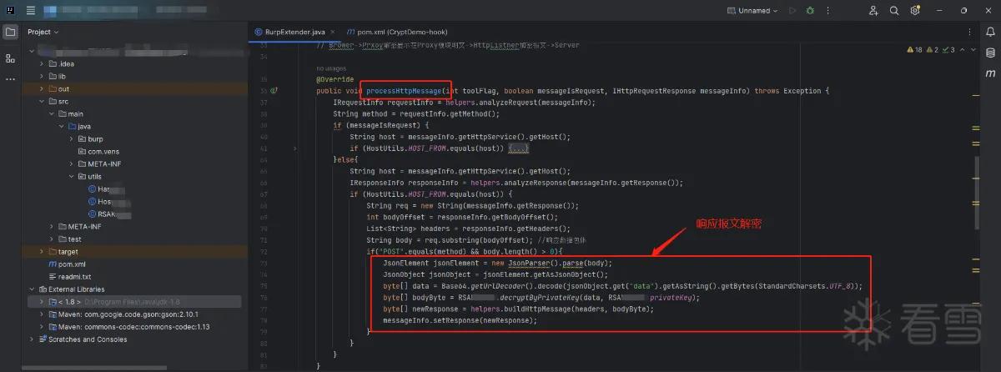Open the main hamburger menu
The image size is (1001, 372).
tap(31, 11)
